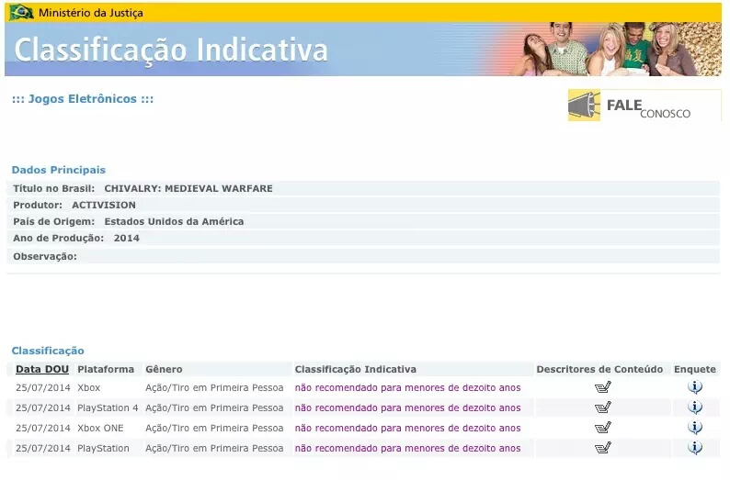Open Enquete info icon for Xbox row

click(695, 387)
